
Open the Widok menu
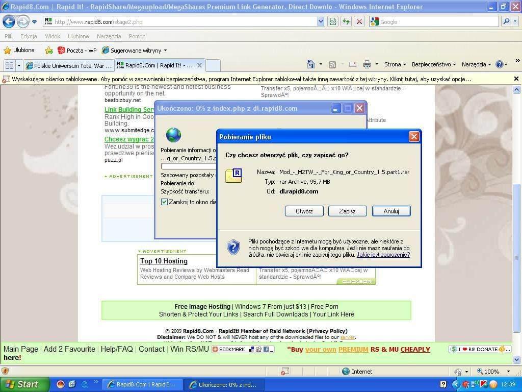[x=53, y=36]
